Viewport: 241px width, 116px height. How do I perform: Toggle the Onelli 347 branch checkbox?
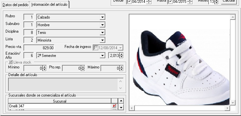114,106
